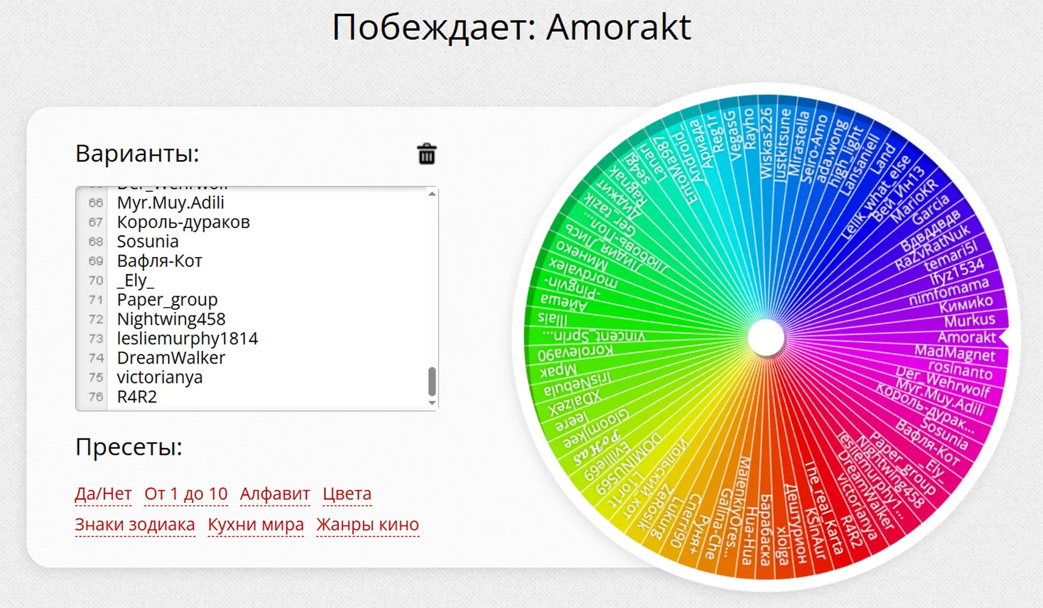This screenshot has width=1043, height=608.
Task: Place cursor on the _Ely_ line
Action: point(136,280)
